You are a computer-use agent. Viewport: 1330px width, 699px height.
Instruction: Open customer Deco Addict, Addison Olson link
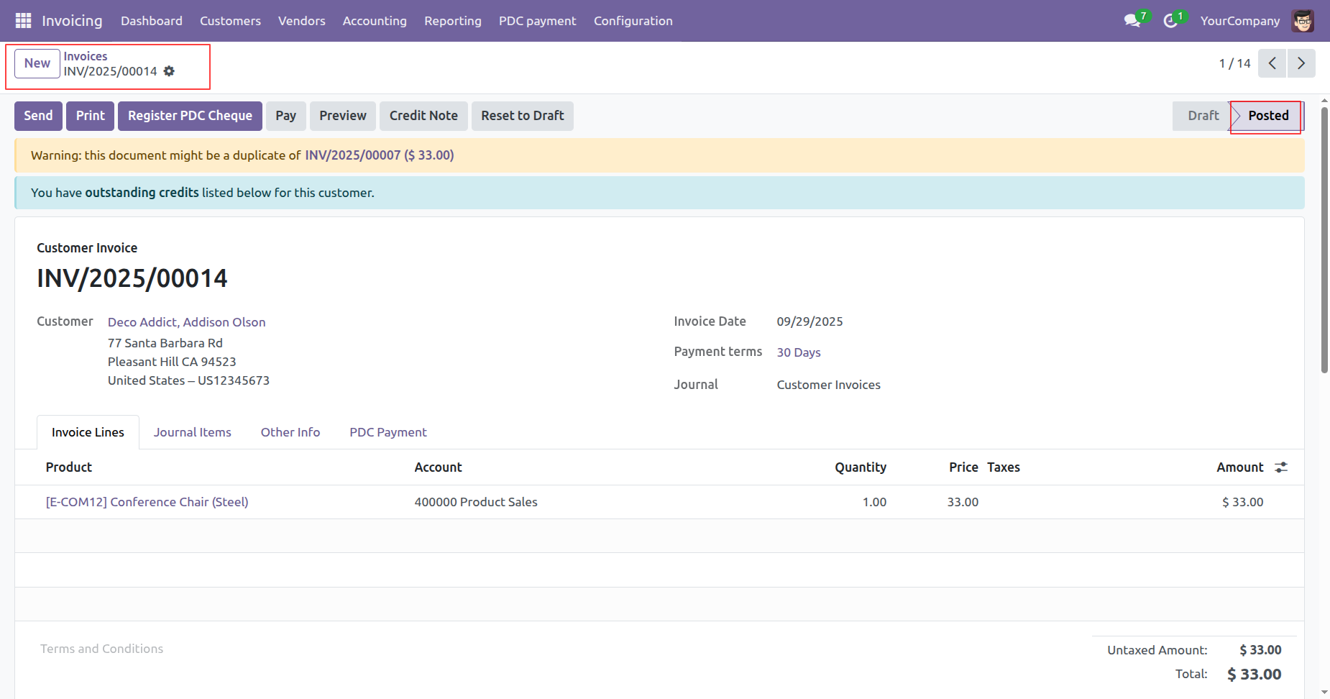tap(186, 322)
